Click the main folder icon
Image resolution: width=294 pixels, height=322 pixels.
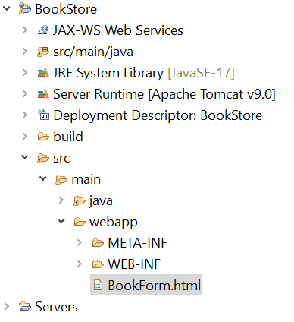click(x=61, y=179)
